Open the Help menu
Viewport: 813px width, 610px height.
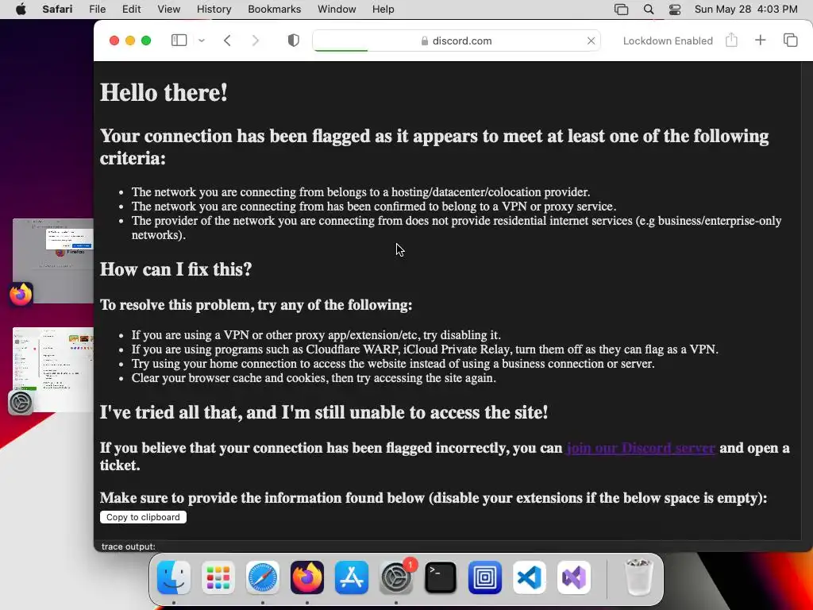coord(383,10)
